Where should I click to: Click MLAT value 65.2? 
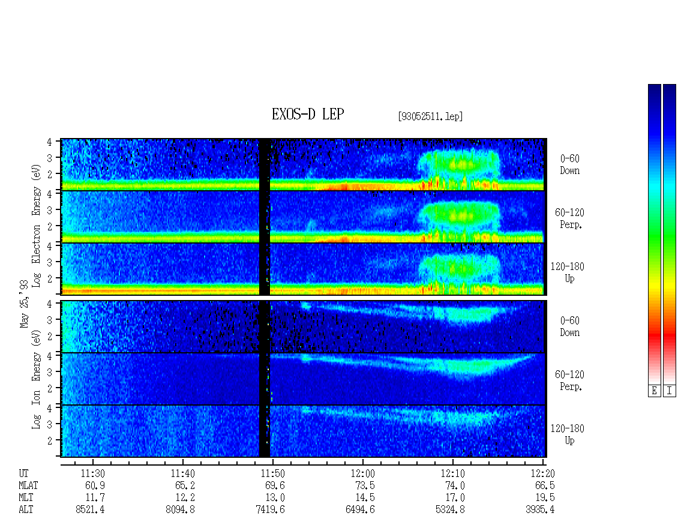click(185, 485)
